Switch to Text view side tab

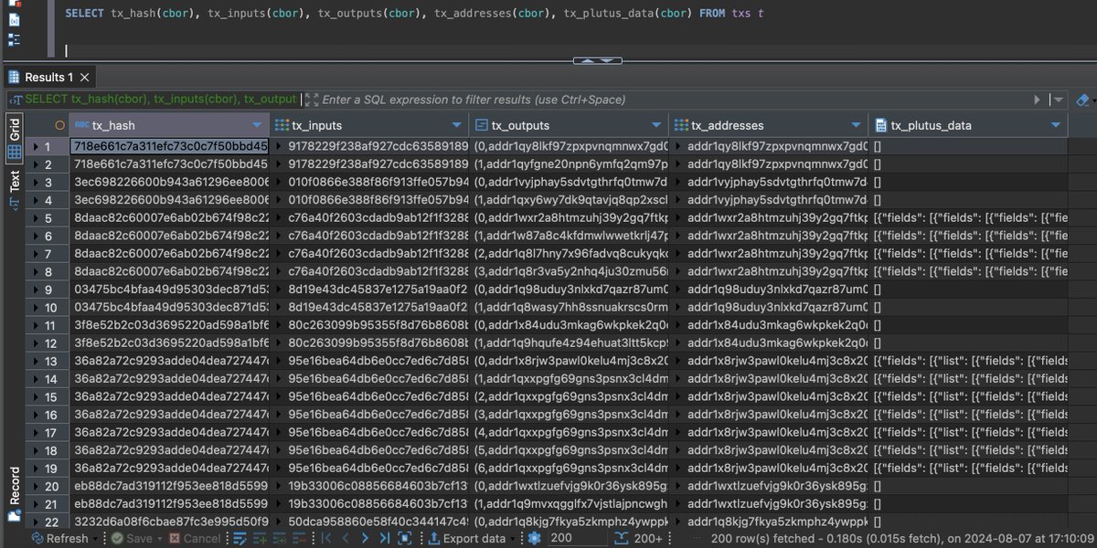pos(15,190)
